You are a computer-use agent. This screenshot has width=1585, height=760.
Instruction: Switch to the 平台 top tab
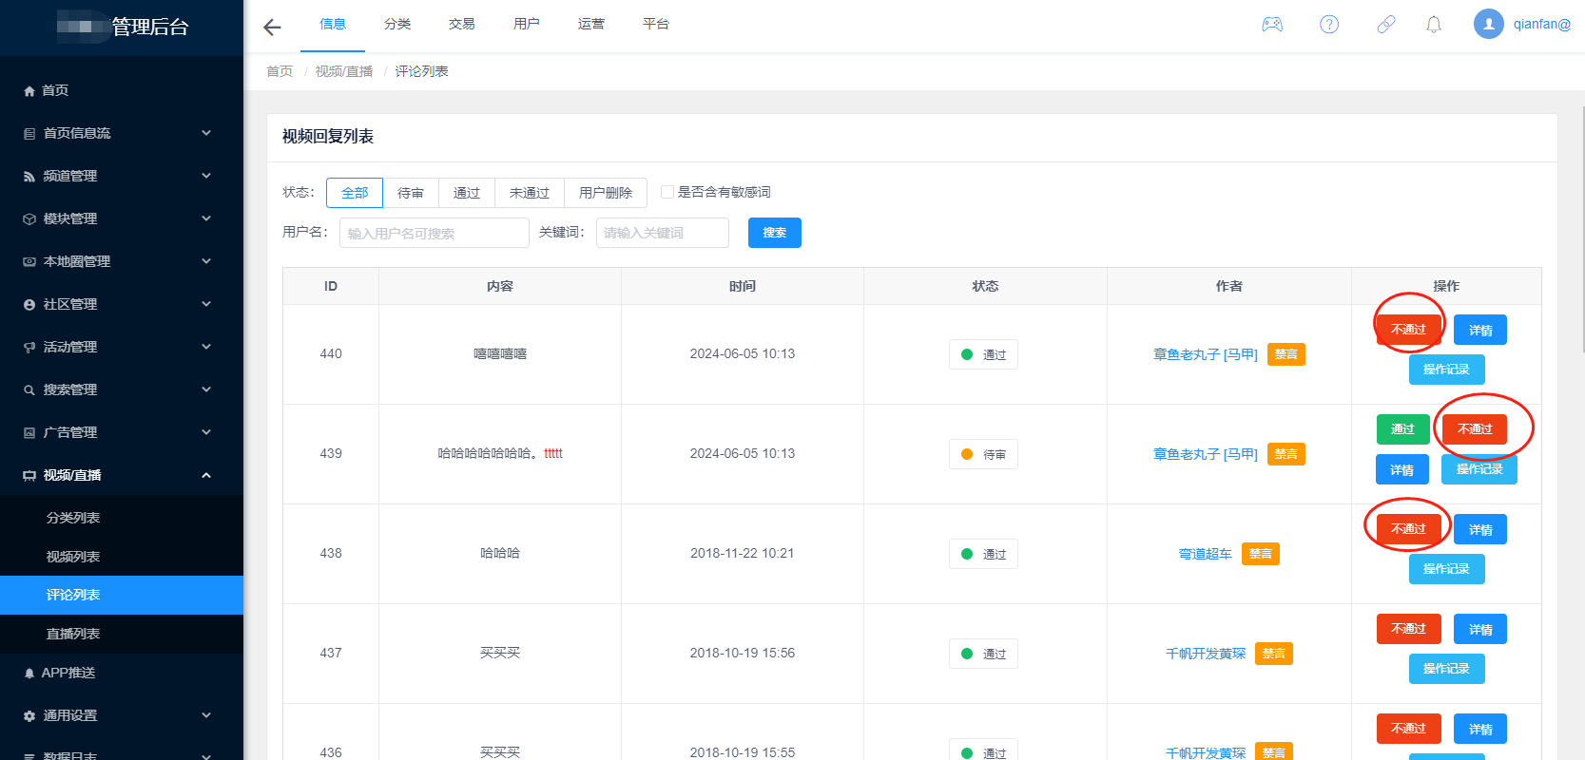[x=656, y=25]
